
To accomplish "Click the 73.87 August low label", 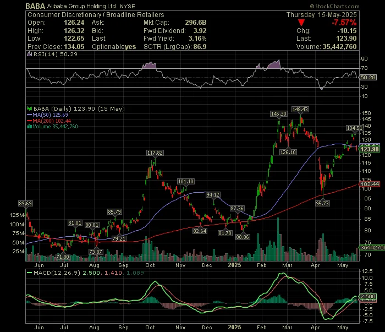I will tap(96, 252).
